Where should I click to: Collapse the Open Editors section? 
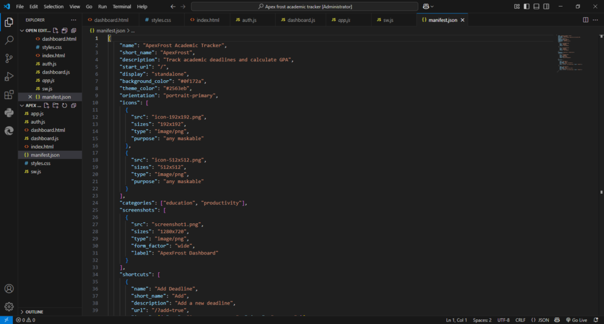pyautogui.click(x=22, y=31)
